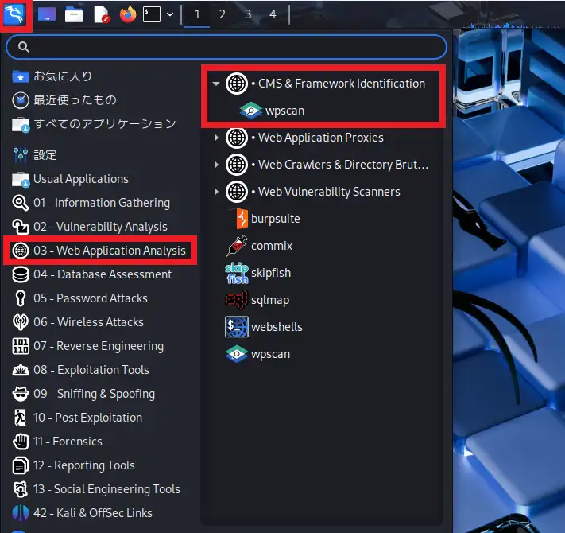Screen dimensions: 565x533
Task: Expand Web Vulnerability Scanners arrow
Action: coord(216,192)
